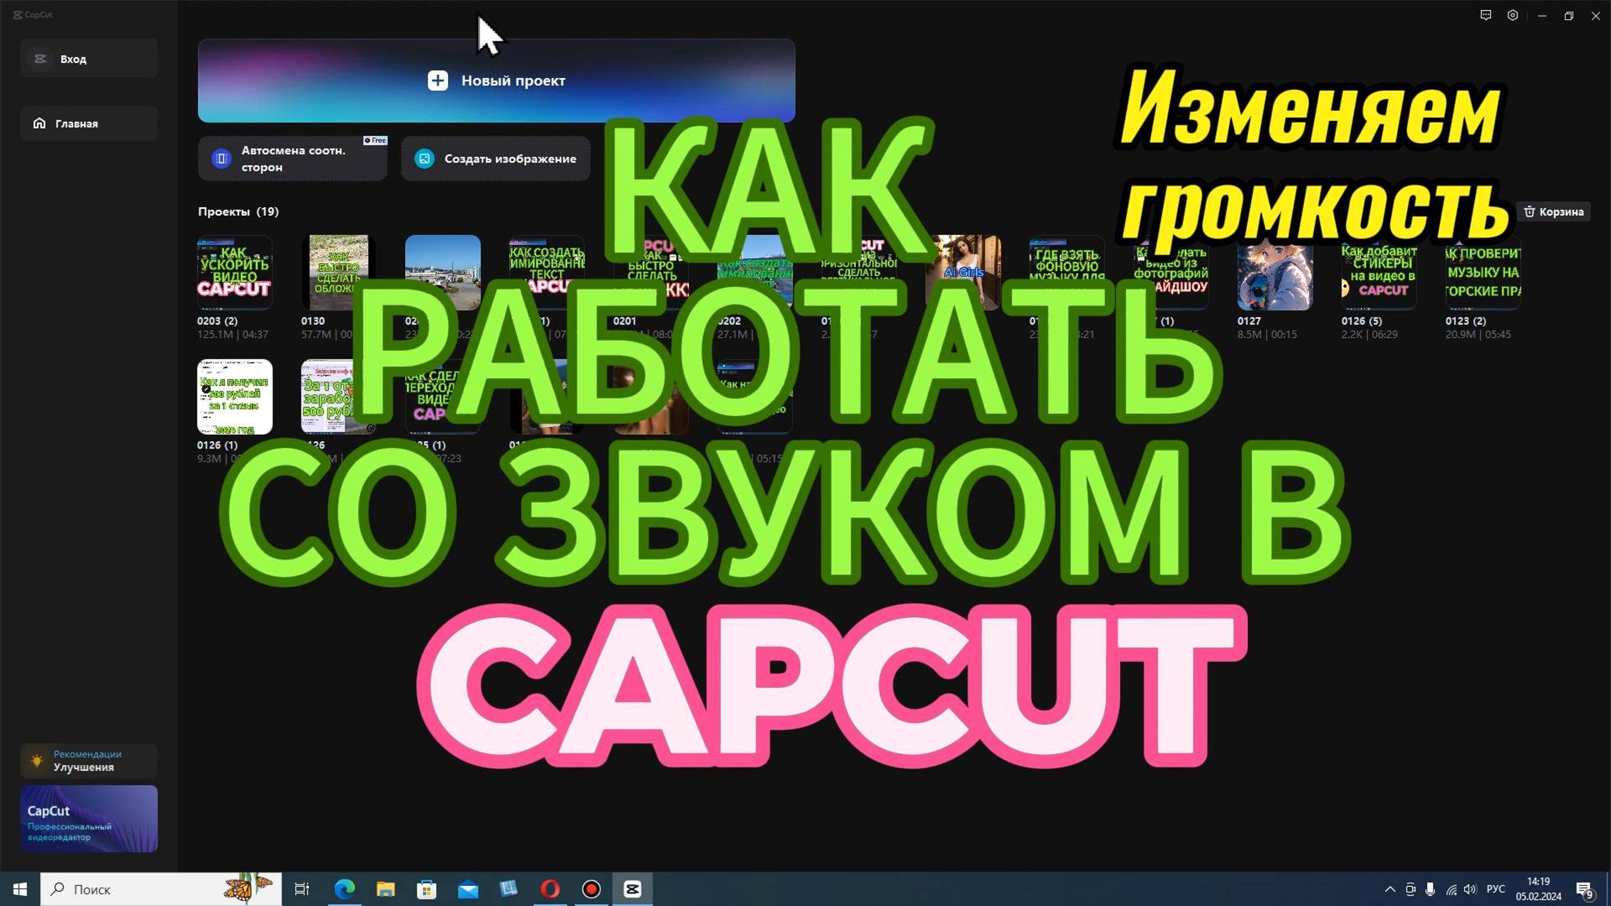Image resolution: width=1611 pixels, height=906 pixels.
Task: Open the feedback icon in title bar
Action: coord(1486,15)
